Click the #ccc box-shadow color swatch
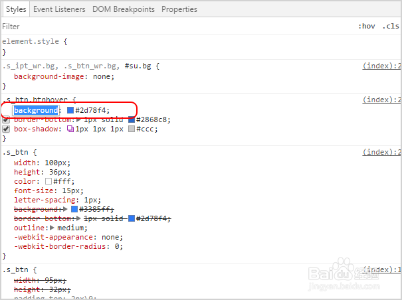The width and height of the screenshot is (402, 300). [x=132, y=129]
